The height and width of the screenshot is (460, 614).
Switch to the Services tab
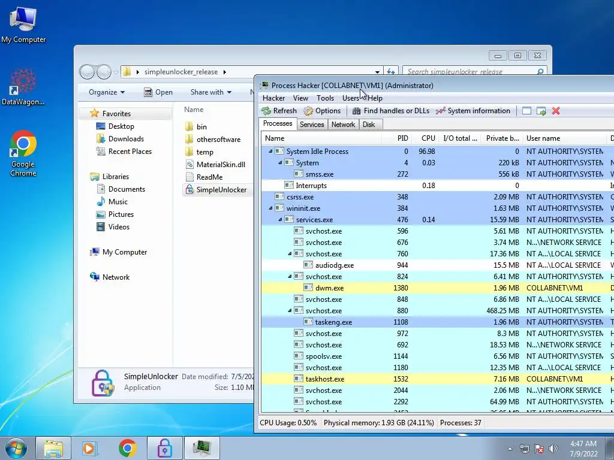click(x=312, y=125)
